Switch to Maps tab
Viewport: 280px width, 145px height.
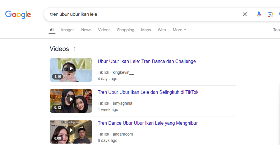(146, 30)
